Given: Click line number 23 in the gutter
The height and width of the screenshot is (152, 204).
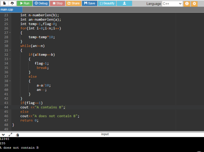Looking at the screenshot, I should [6, 15].
